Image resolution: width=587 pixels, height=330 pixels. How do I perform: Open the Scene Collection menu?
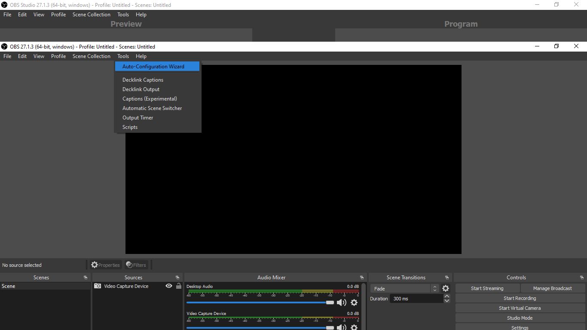point(91,56)
